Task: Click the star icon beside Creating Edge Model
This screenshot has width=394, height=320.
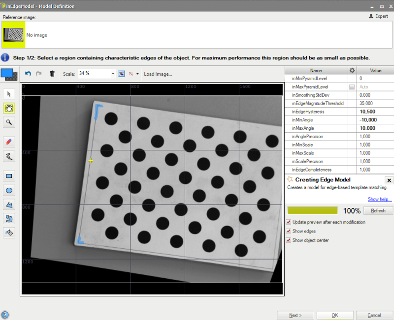Action: [x=290, y=179]
